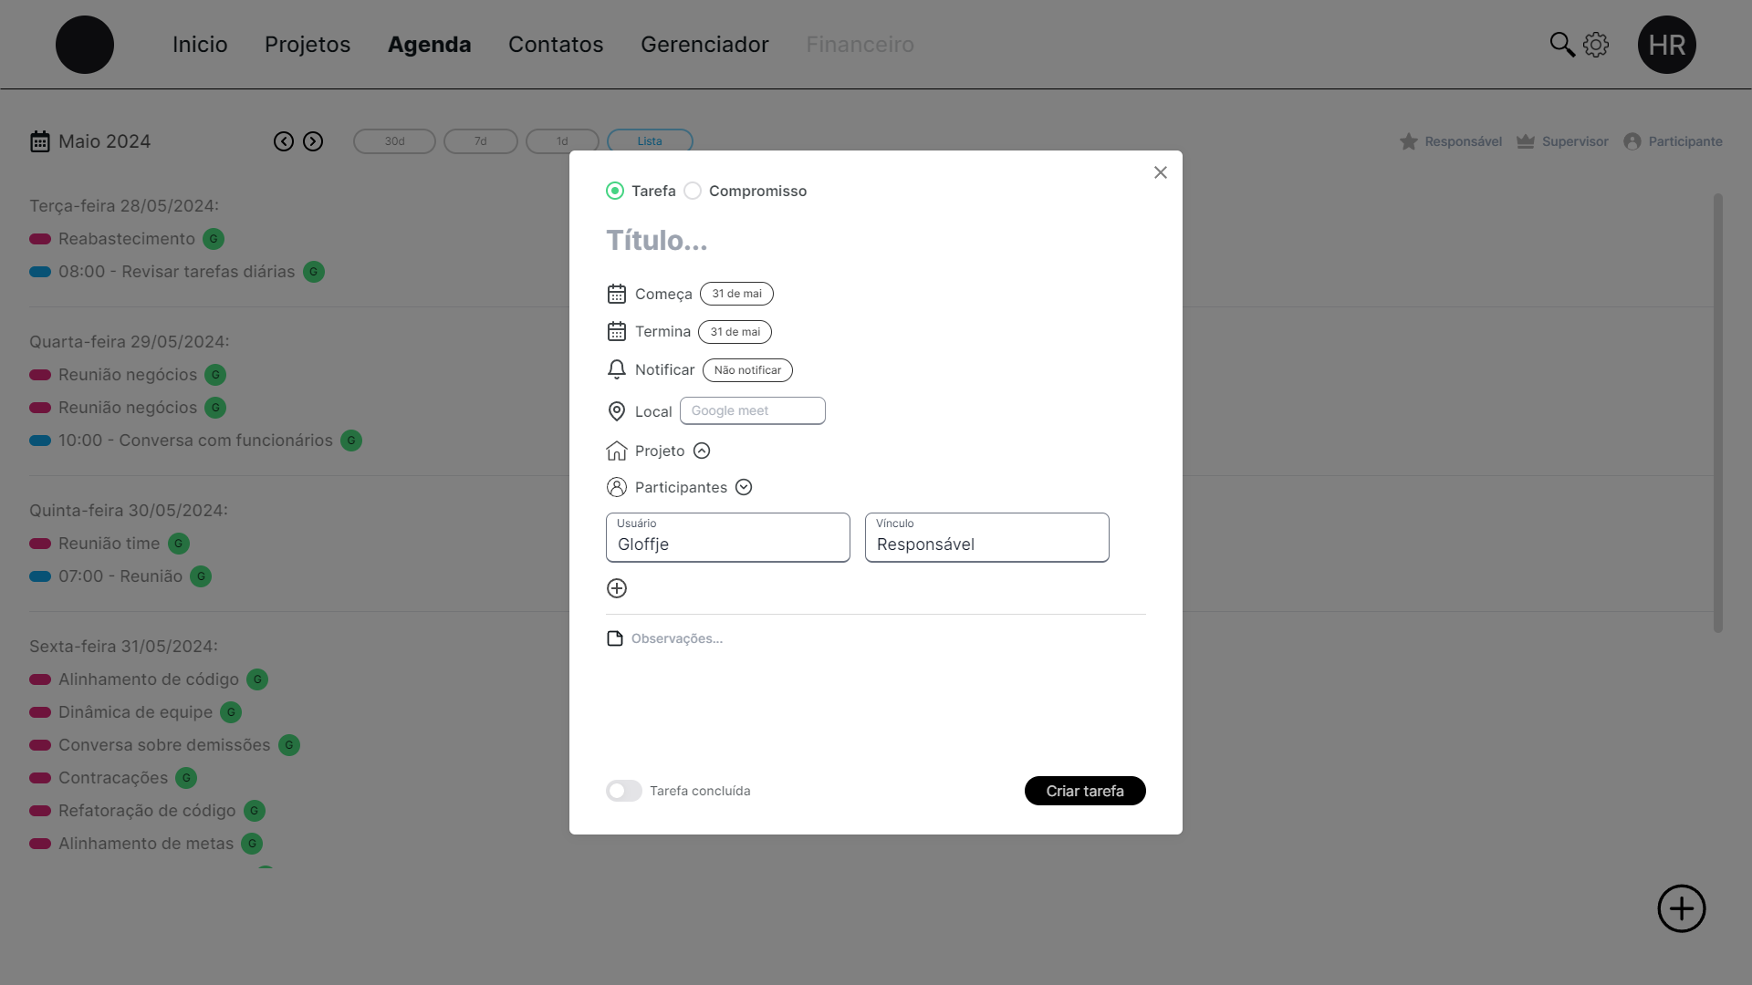1752x985 pixels.
Task: Click the calendar icon beside Maio 2024
Action: (x=40, y=141)
